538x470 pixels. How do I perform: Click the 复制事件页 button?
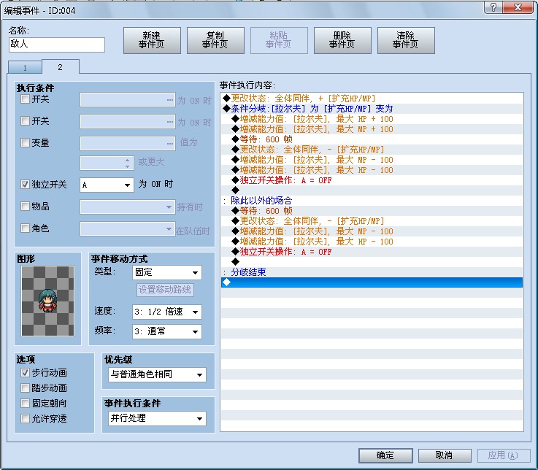click(215, 40)
